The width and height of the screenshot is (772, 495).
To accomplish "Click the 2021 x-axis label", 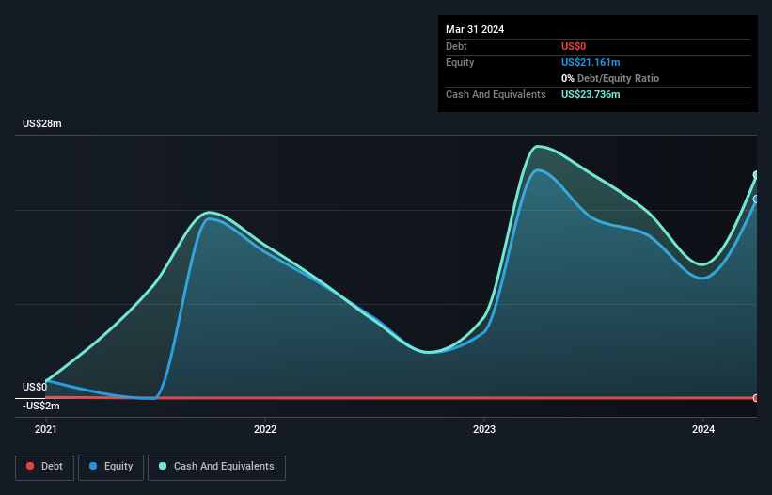I will (46, 429).
